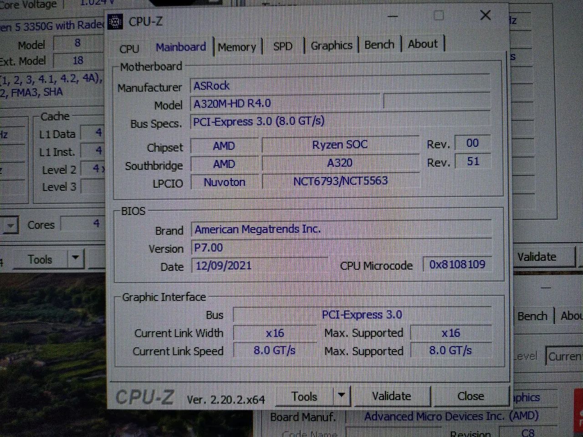Switch to the CPU tab
This screenshot has height=437, width=583.
(x=129, y=49)
